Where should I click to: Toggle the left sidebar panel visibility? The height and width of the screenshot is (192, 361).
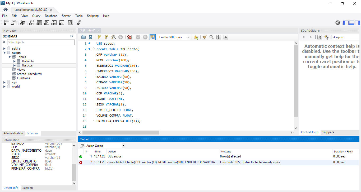(346, 23)
